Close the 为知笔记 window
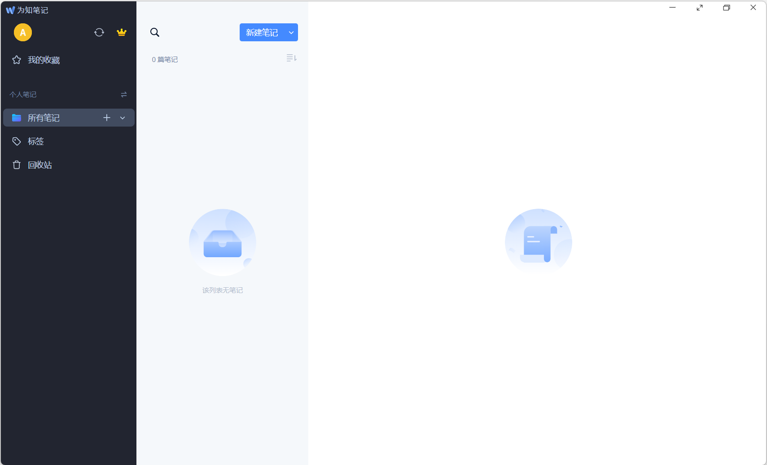 753,8
